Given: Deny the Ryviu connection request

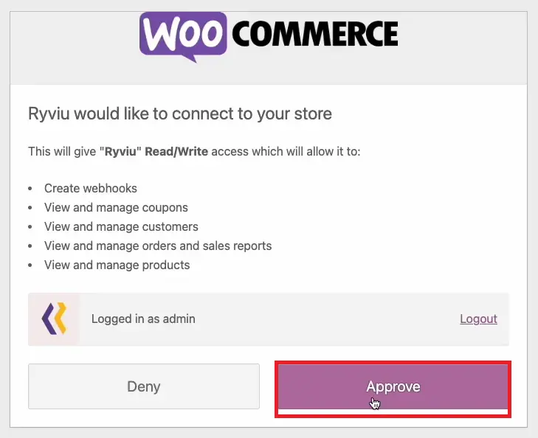Looking at the screenshot, I should click(x=143, y=386).
